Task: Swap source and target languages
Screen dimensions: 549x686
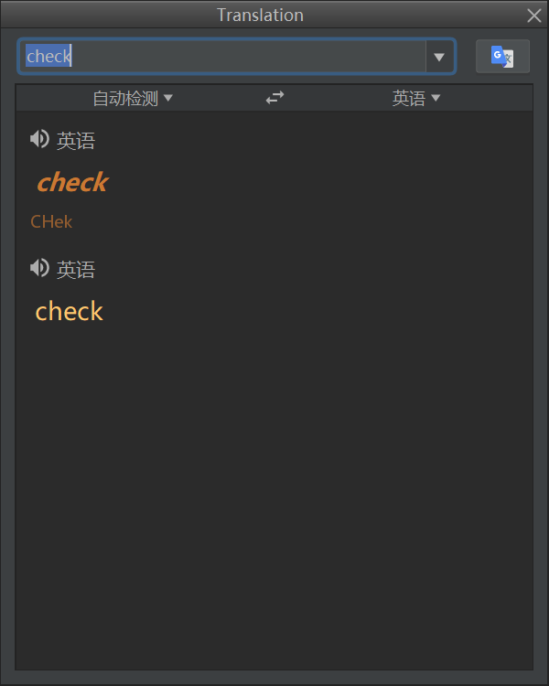Action: coord(274,98)
